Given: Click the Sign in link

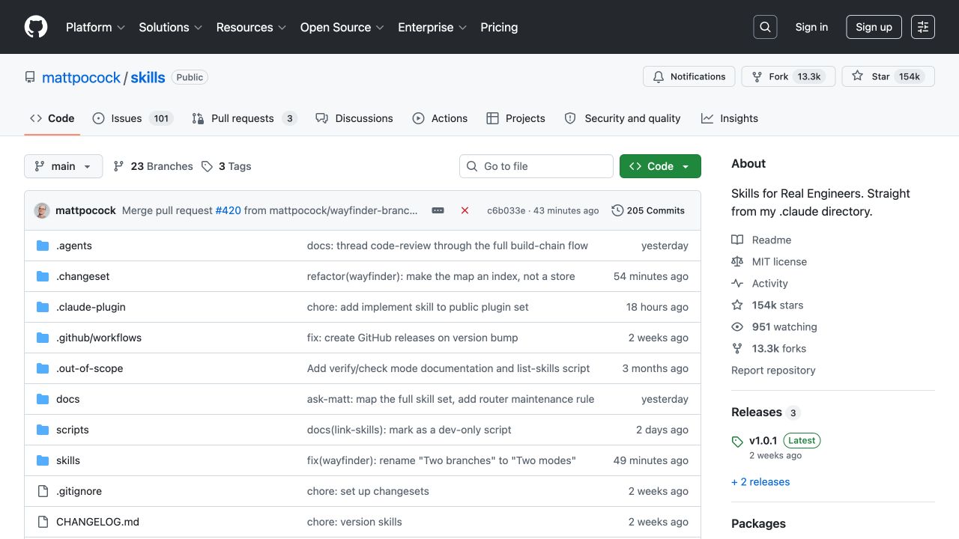Looking at the screenshot, I should coord(811,27).
